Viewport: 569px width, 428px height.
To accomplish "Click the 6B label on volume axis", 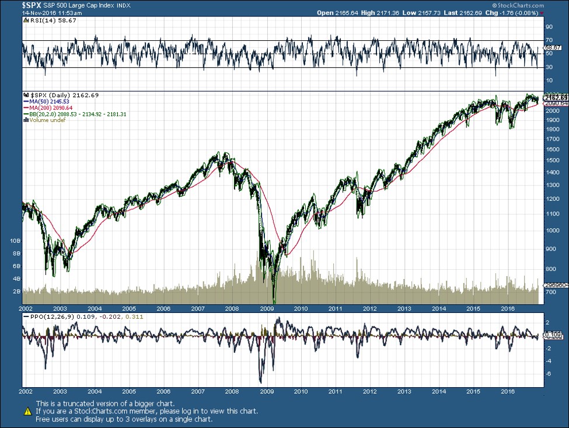I will pyautogui.click(x=17, y=266).
